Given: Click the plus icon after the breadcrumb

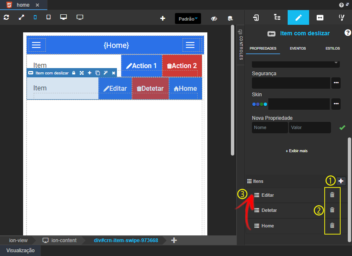Looking at the screenshot, I should [x=174, y=240].
